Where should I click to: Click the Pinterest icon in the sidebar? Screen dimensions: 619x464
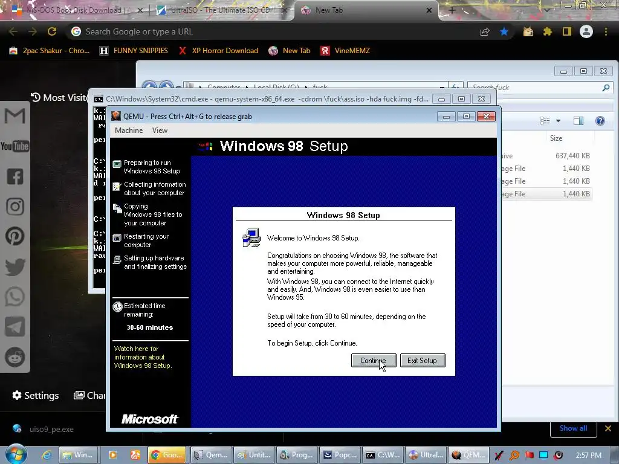pyautogui.click(x=15, y=236)
